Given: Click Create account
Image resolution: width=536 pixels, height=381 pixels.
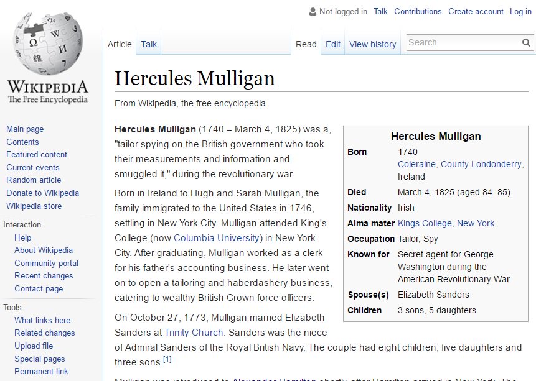Looking at the screenshot, I should coord(476,12).
